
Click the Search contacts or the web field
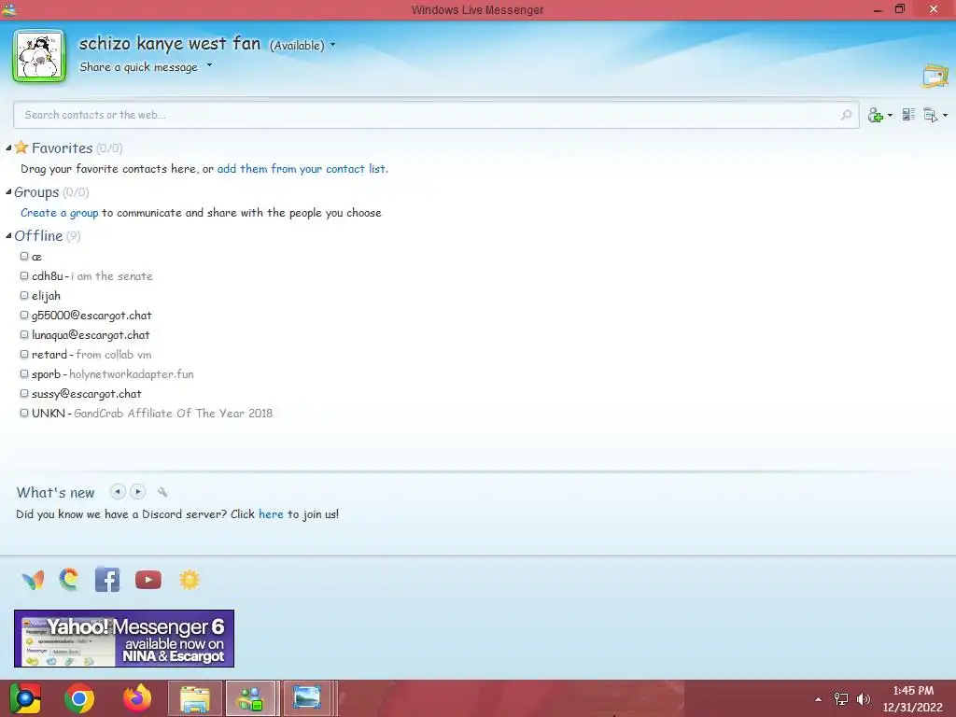(x=436, y=115)
